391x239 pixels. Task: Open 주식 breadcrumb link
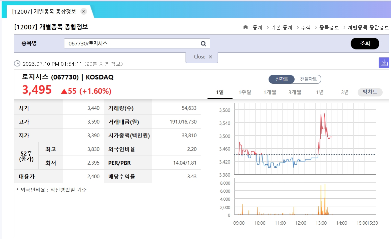(x=306, y=27)
